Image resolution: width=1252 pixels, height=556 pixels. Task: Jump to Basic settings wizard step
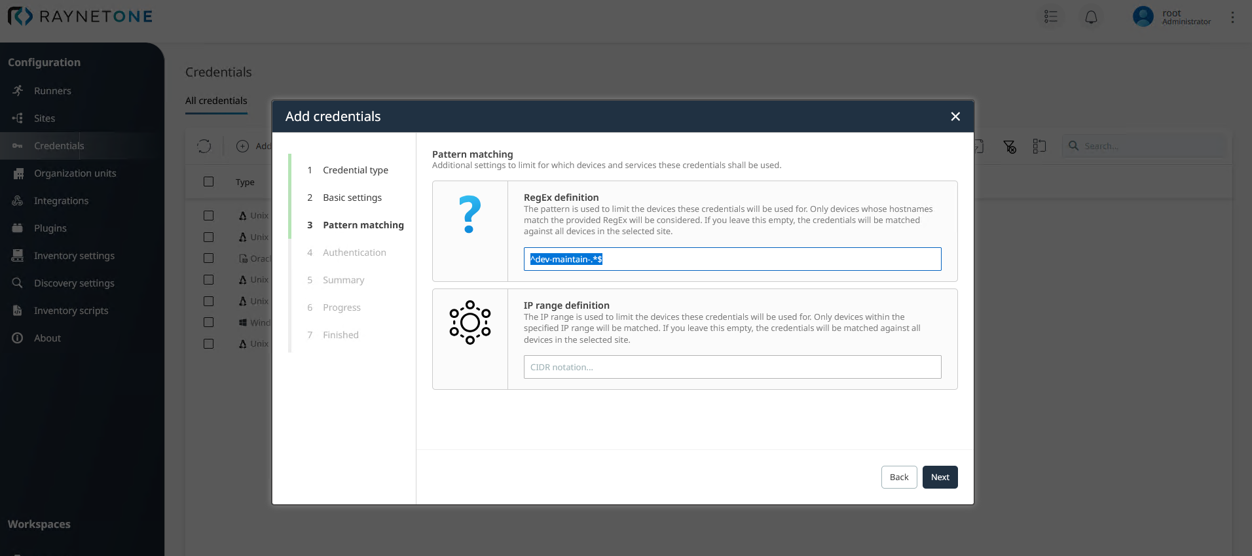point(352,198)
